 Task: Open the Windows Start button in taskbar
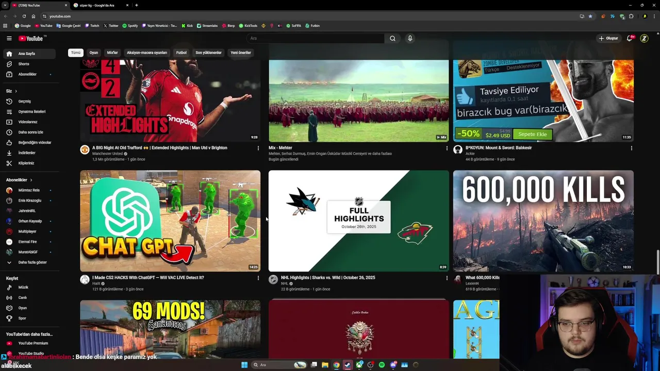tap(244, 365)
